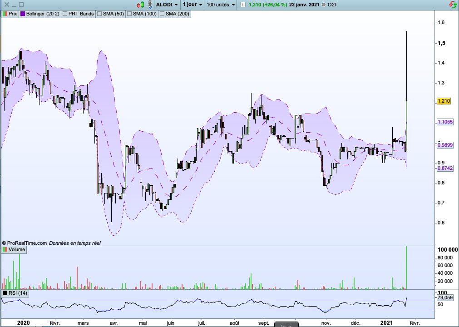Click the Volume indicator color swatch

(5, 249)
